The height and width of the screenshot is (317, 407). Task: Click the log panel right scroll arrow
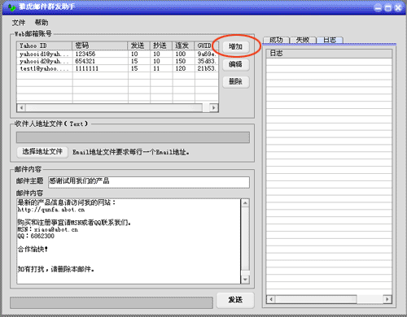click(387, 299)
